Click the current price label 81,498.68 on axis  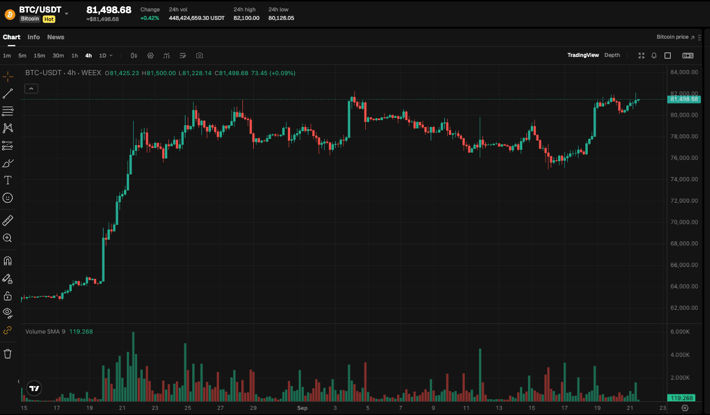(684, 99)
